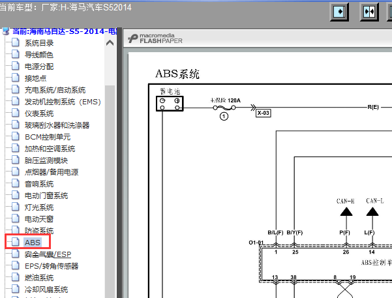Select root node 当前:海南马自达-S5-2014
The width and height of the screenshot is (392, 298).
[x=65, y=31]
